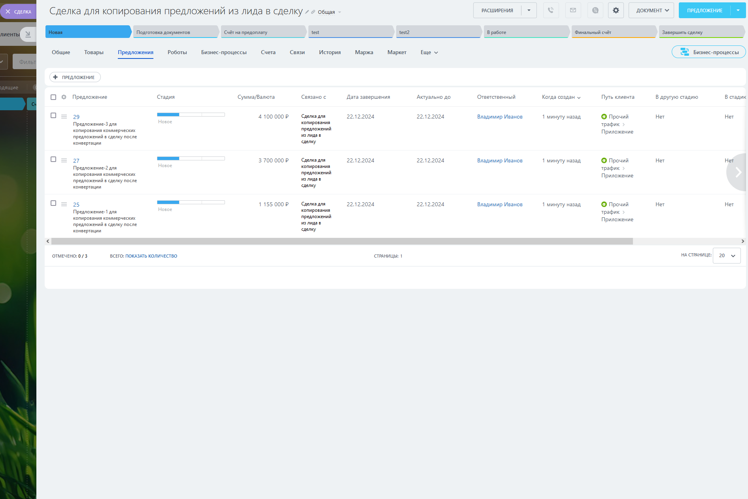This screenshot has height=499, width=748.
Task: Expand the Еще tab menu
Action: 429,52
